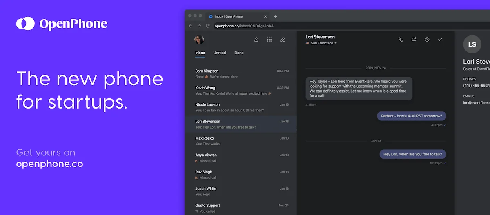Viewport: 490px width, 215px height.
Task: Select the Inbox tab
Action: click(x=200, y=53)
